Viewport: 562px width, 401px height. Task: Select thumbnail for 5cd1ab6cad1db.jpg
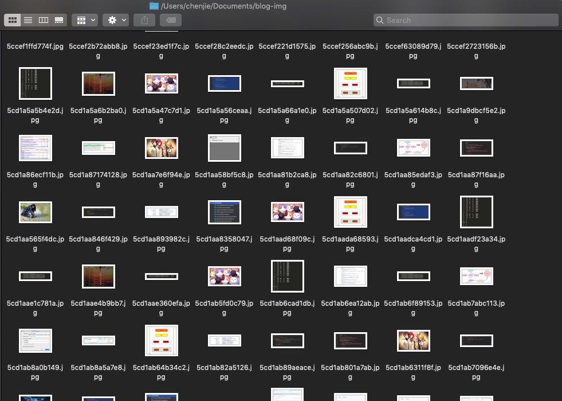[288, 276]
